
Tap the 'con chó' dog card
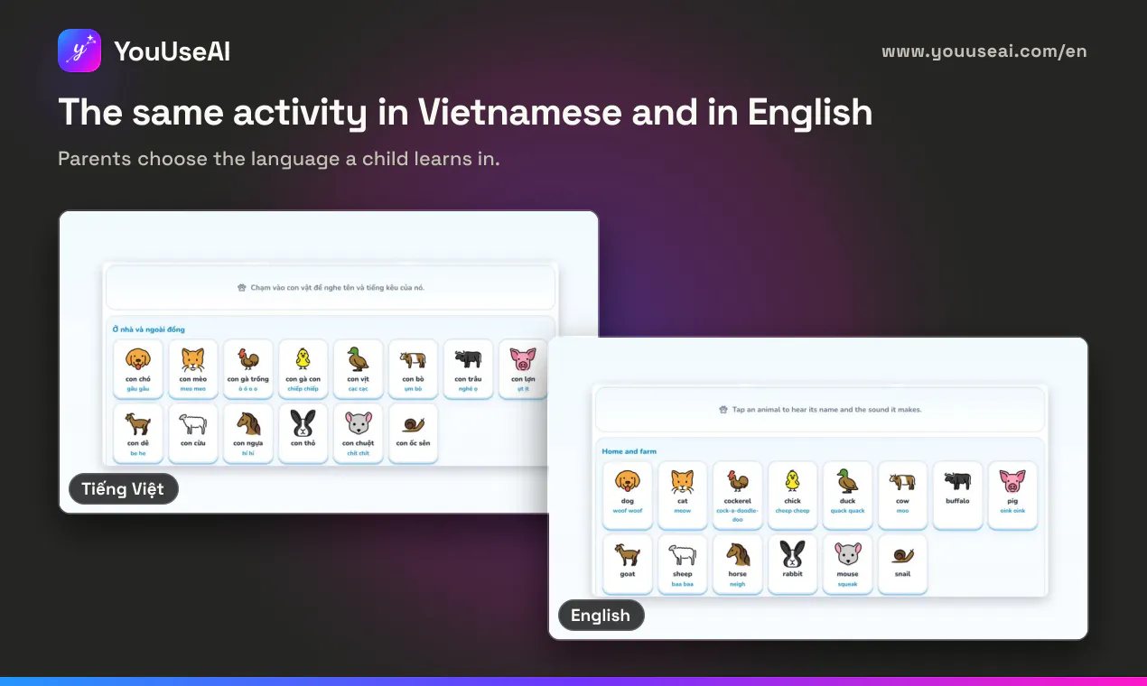[138, 369]
